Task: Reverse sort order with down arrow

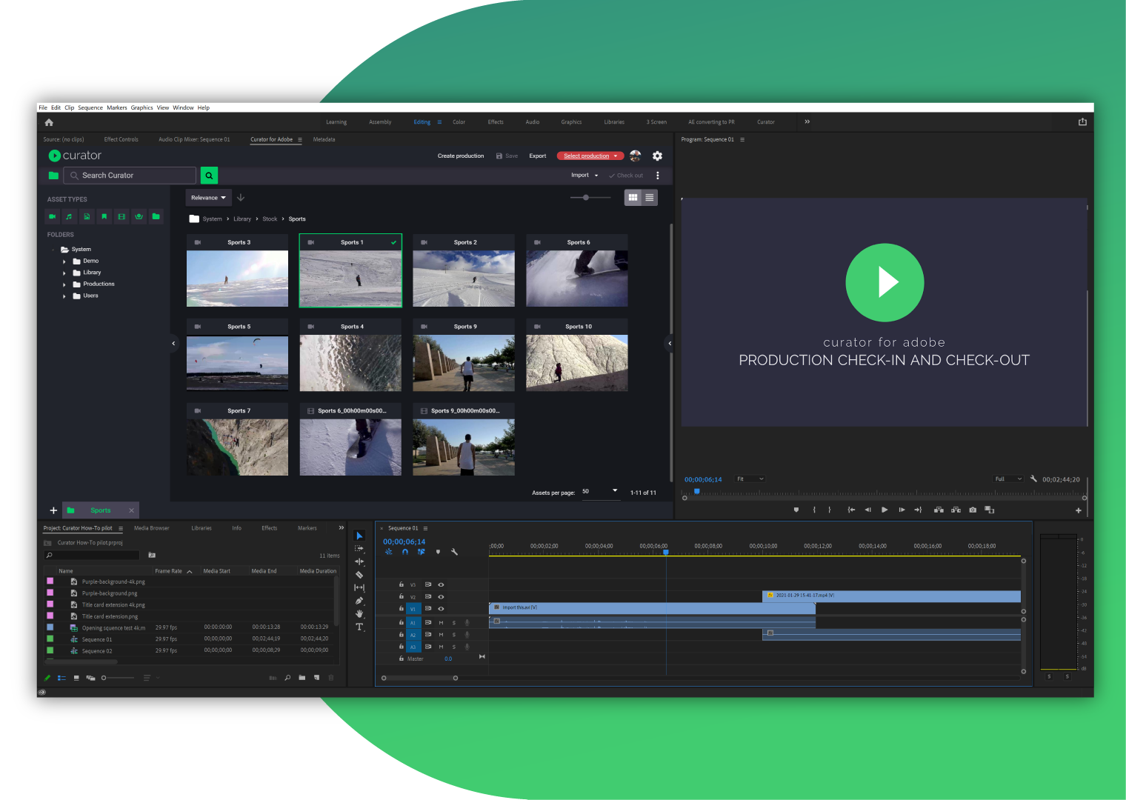Action: point(241,198)
